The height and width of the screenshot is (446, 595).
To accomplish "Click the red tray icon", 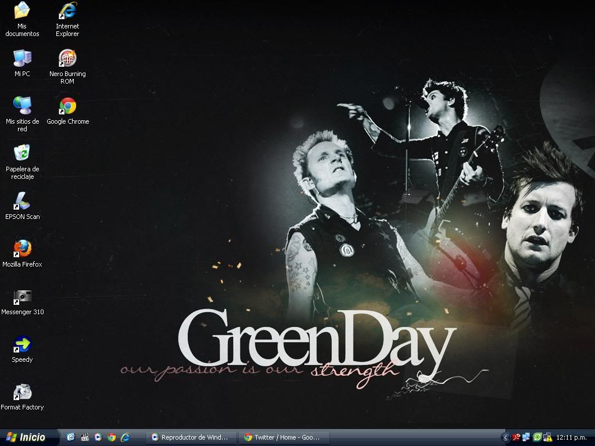I will (x=516, y=437).
